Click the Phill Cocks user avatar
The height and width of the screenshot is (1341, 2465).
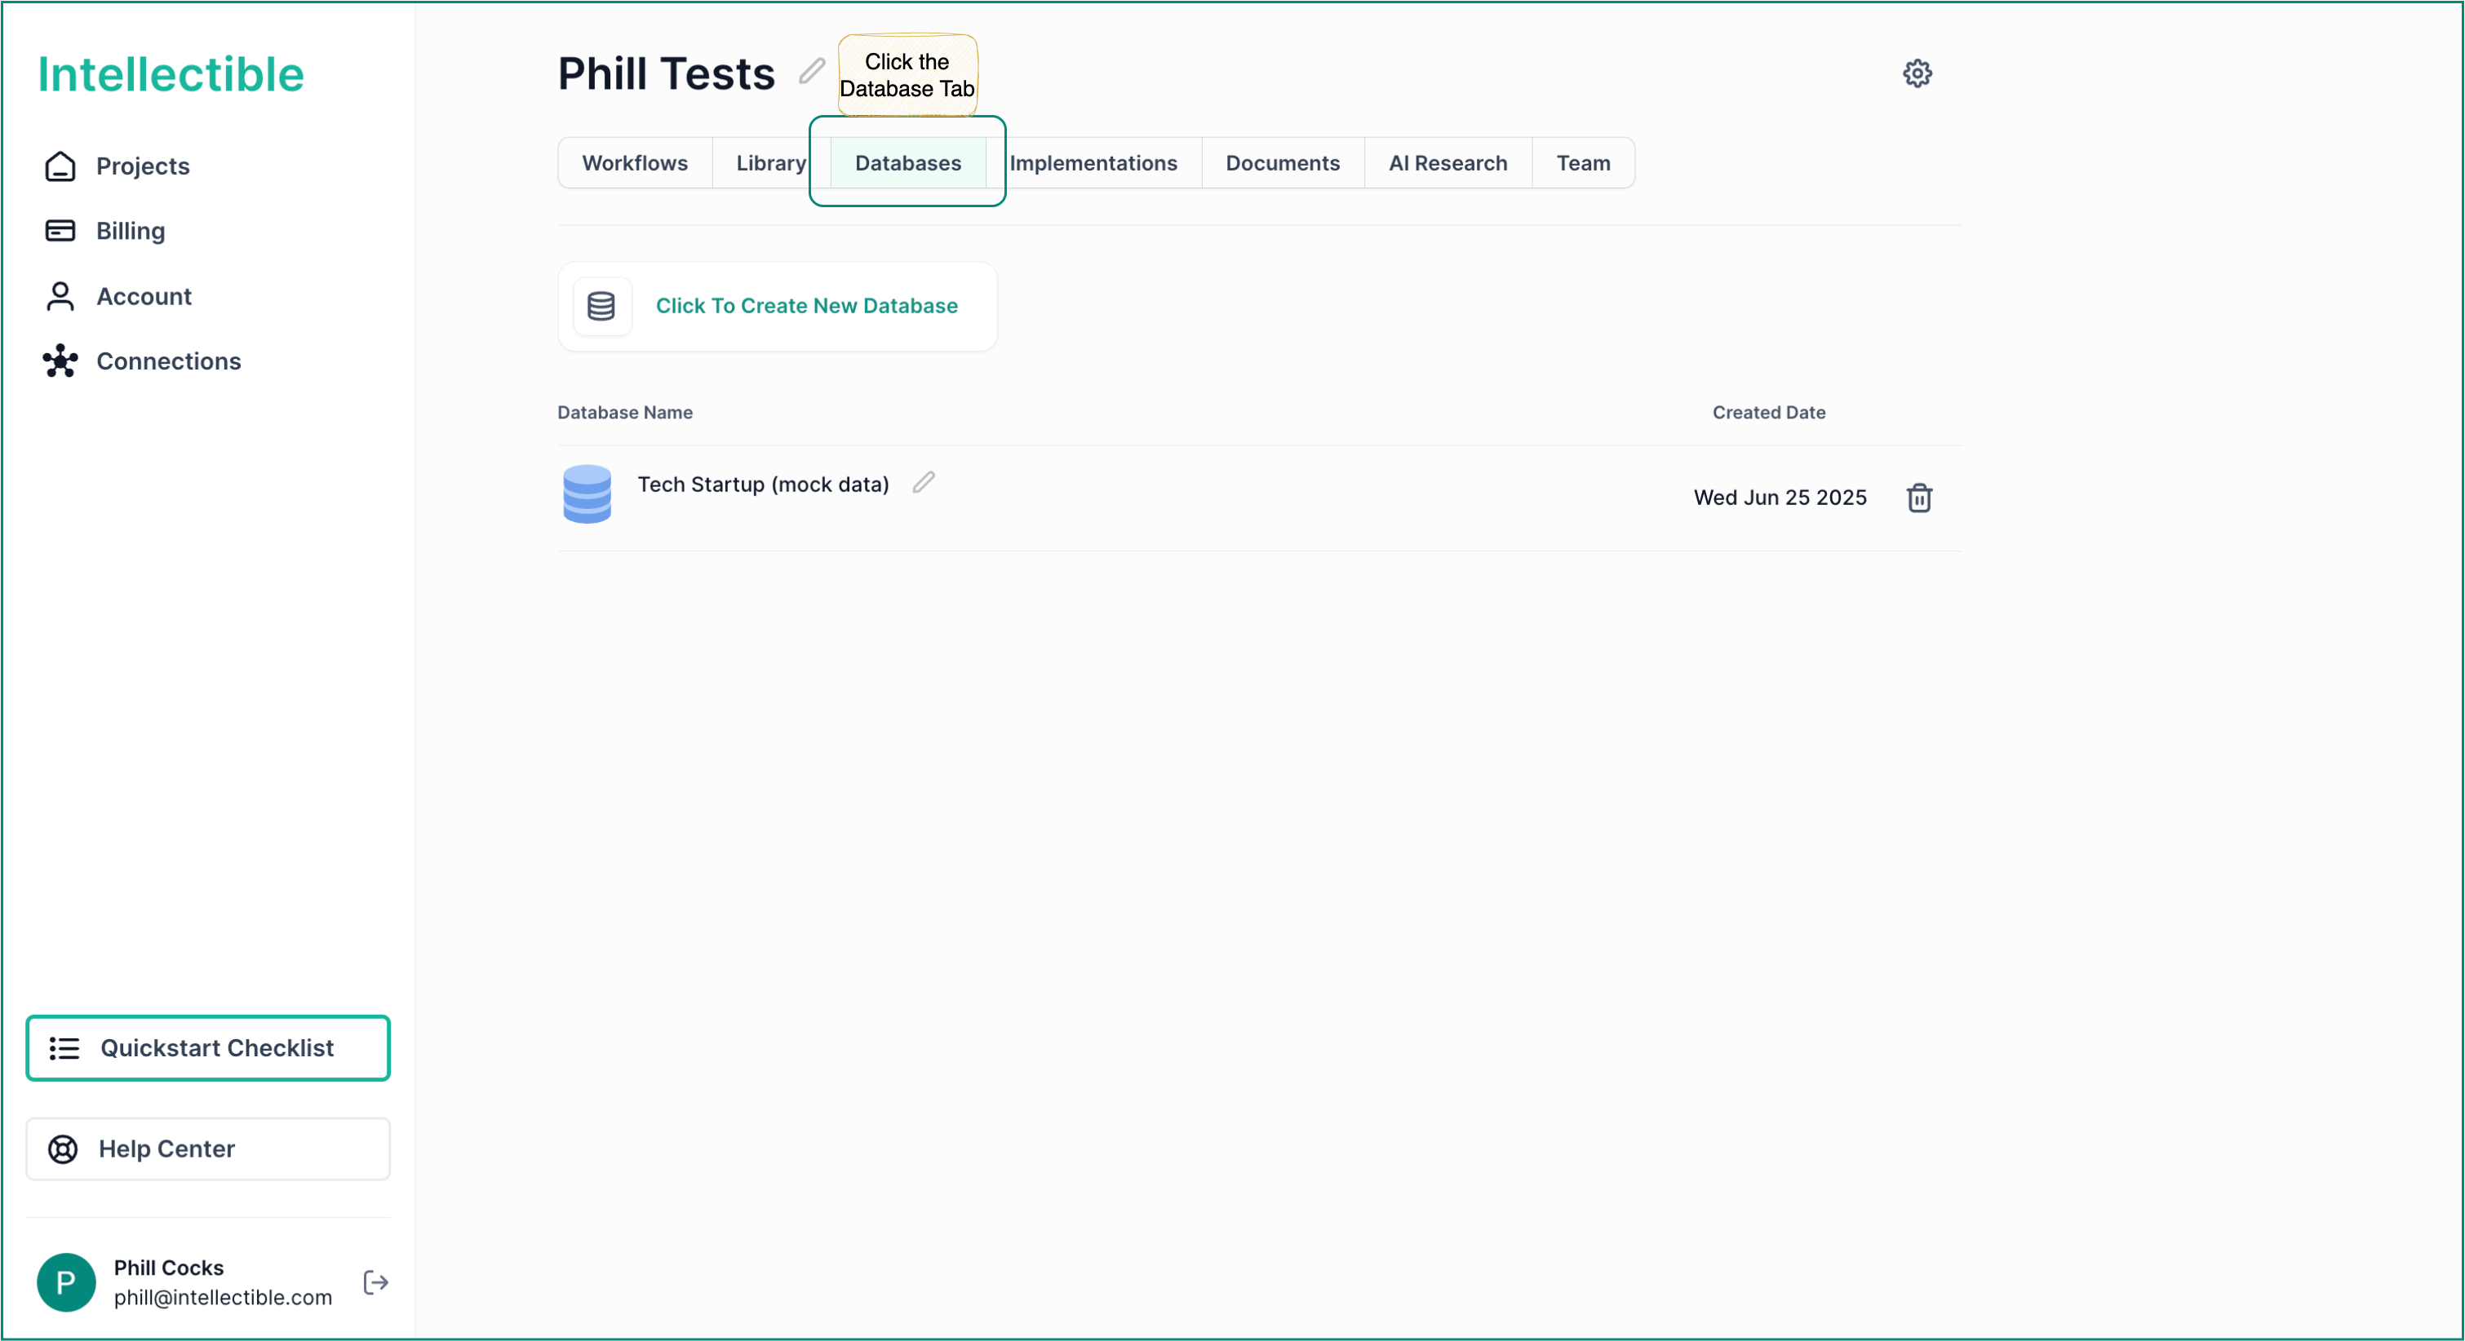(66, 1281)
